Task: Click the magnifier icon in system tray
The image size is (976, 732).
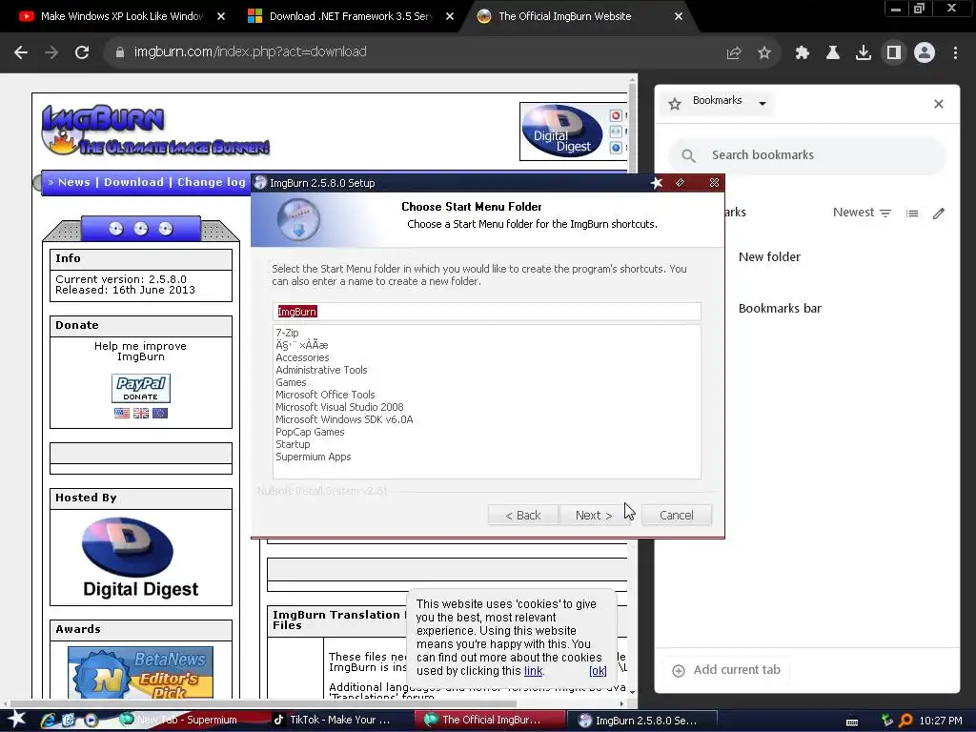Action: pos(905,721)
